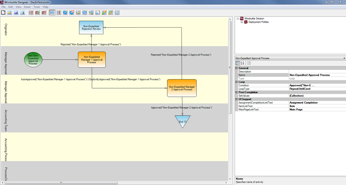The width and height of the screenshot is (346, 185).
Task: Collapse the General property category
Action: pyautogui.click(x=237, y=68)
